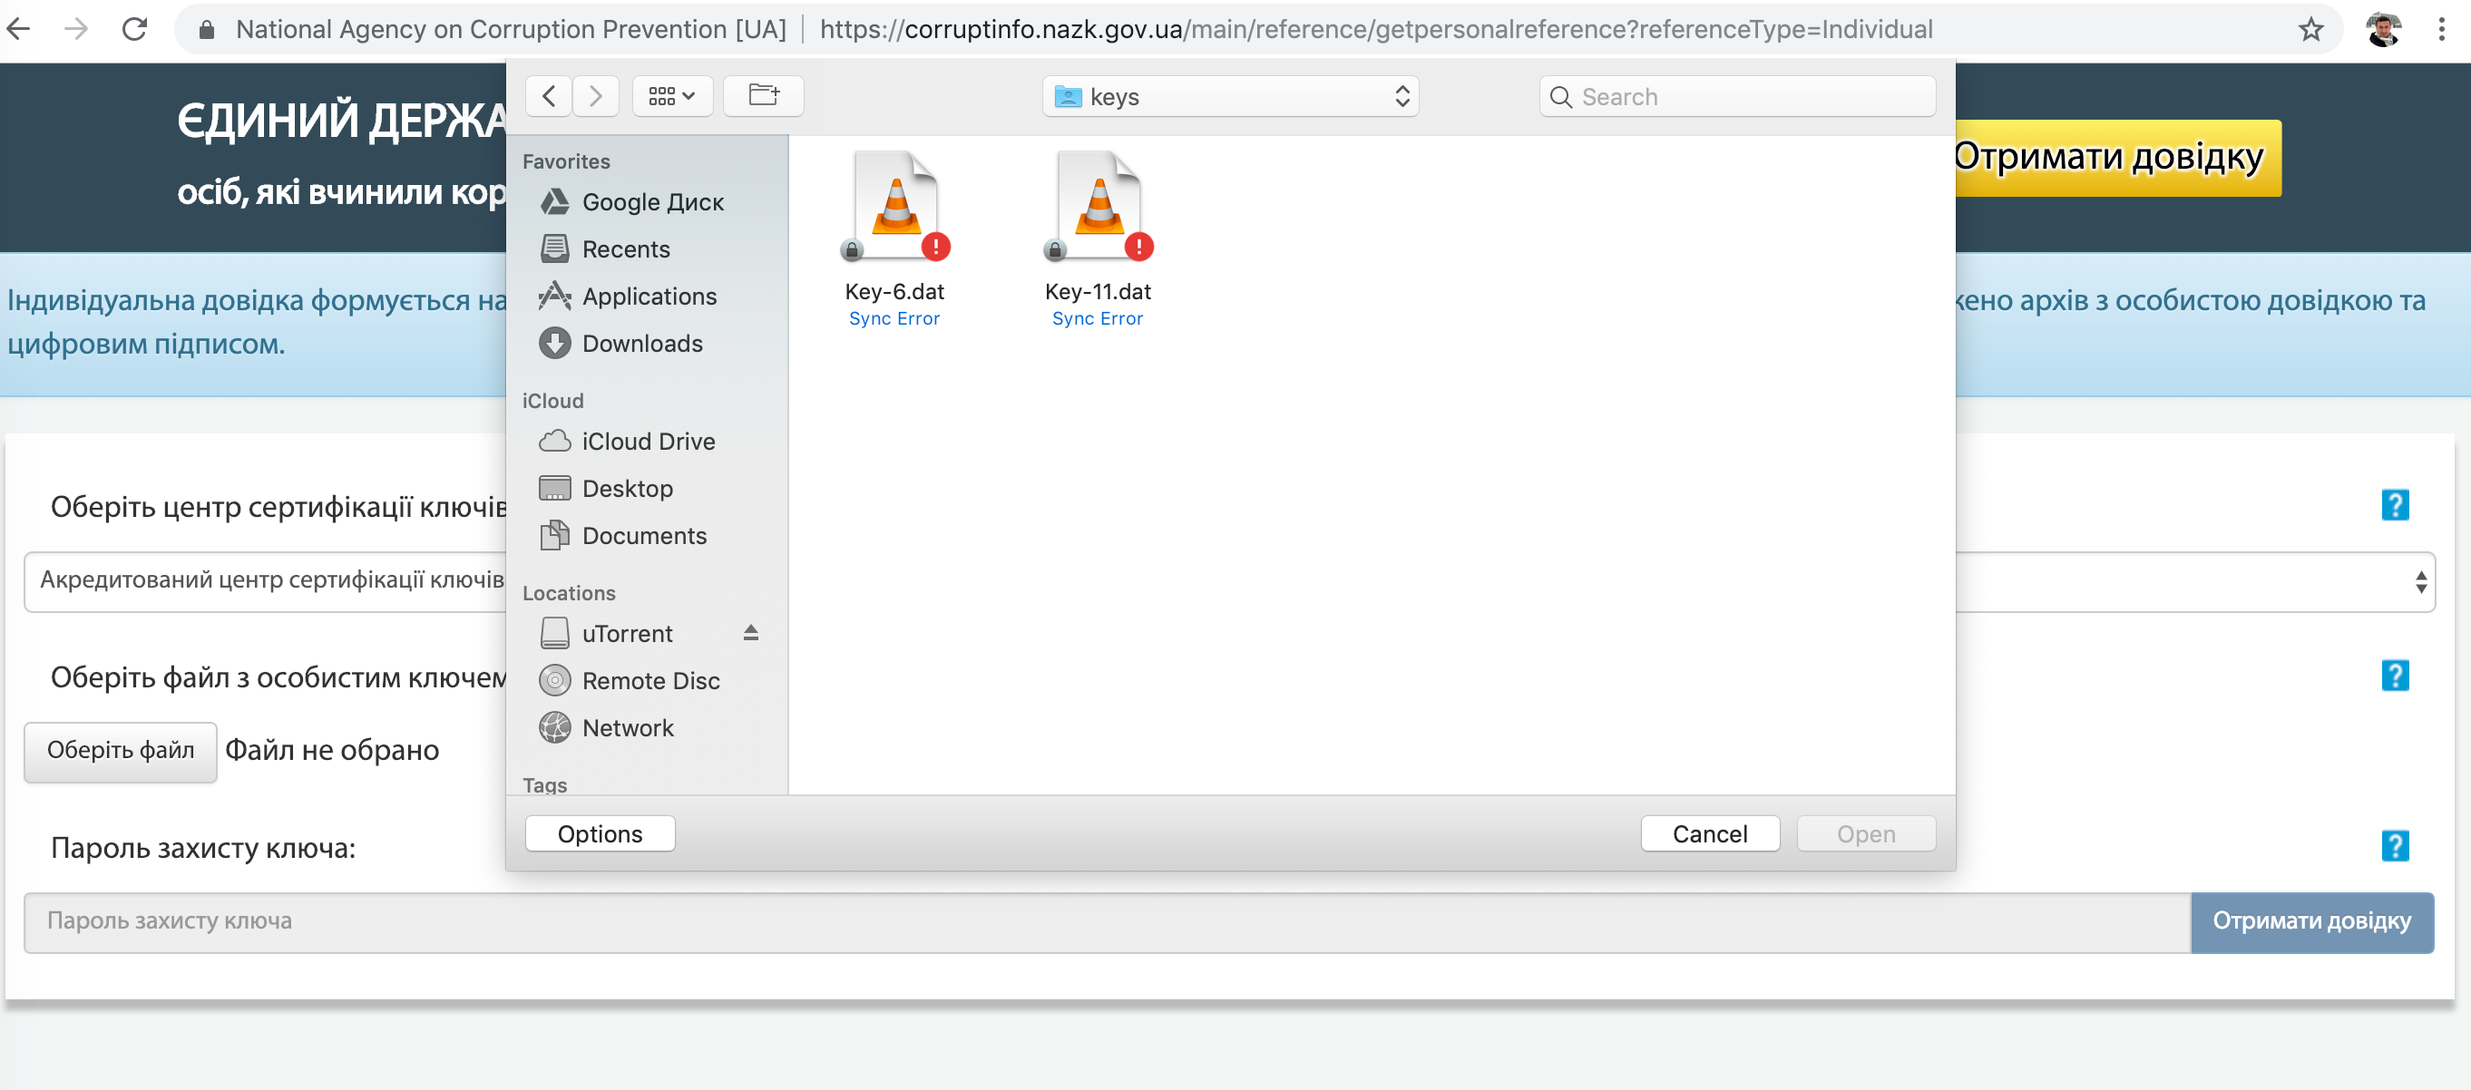This screenshot has width=2471, height=1090.
Task: Open the icon view mode dropdown
Action: pos(671,96)
